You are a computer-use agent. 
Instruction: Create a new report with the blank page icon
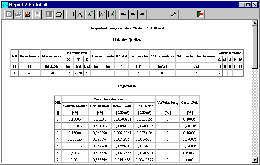click(x=9, y=15)
